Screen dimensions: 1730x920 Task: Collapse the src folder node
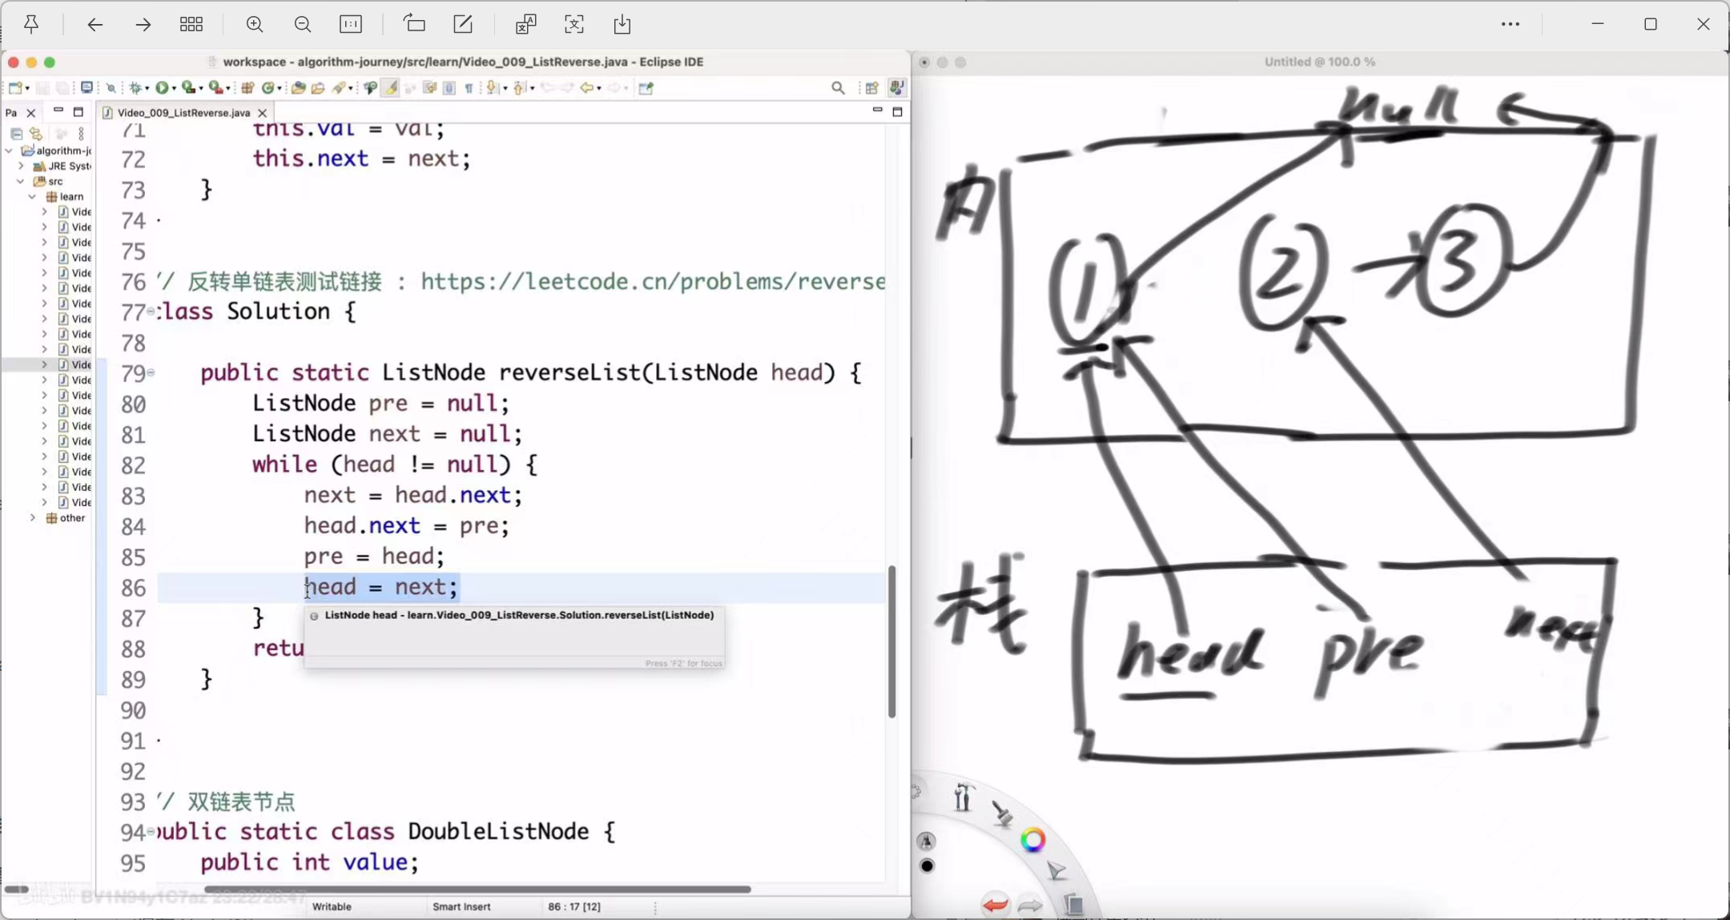pyautogui.click(x=21, y=181)
